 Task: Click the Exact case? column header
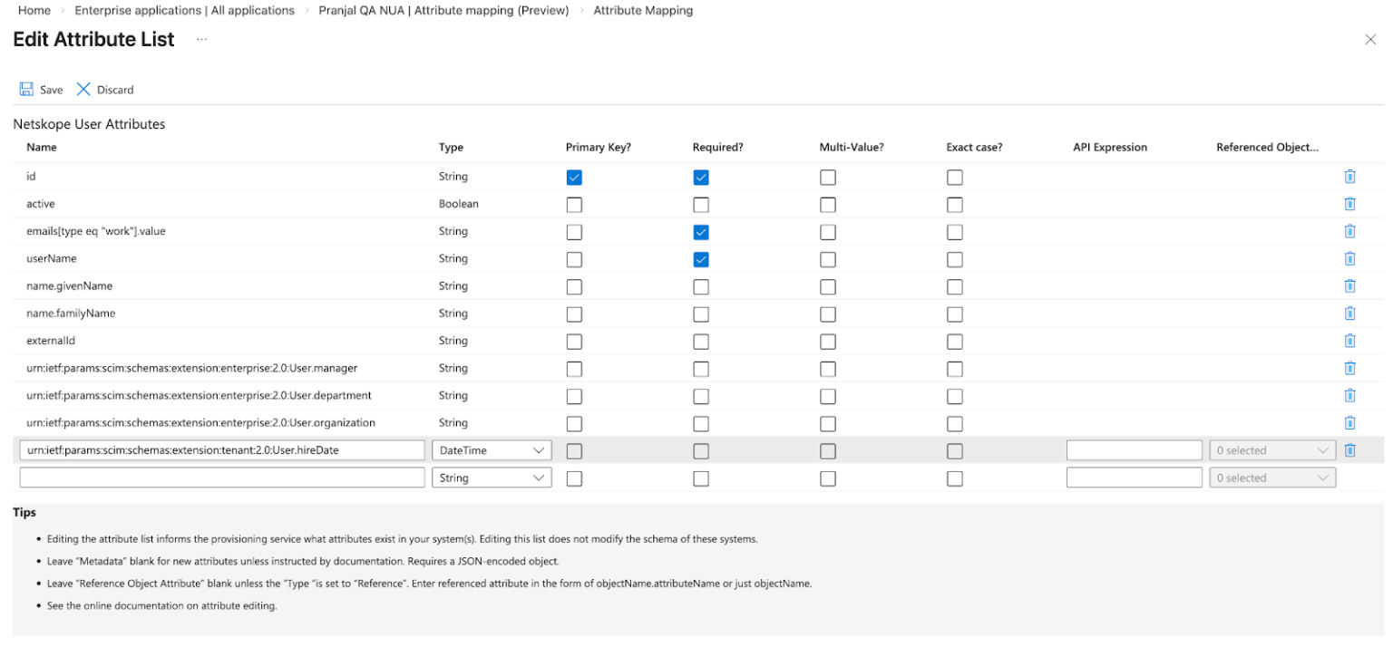coord(974,148)
